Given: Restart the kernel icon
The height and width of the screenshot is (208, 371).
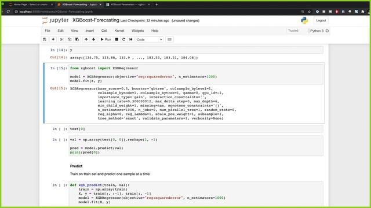Looking at the screenshot, I should pyautogui.click(x=123, y=39).
